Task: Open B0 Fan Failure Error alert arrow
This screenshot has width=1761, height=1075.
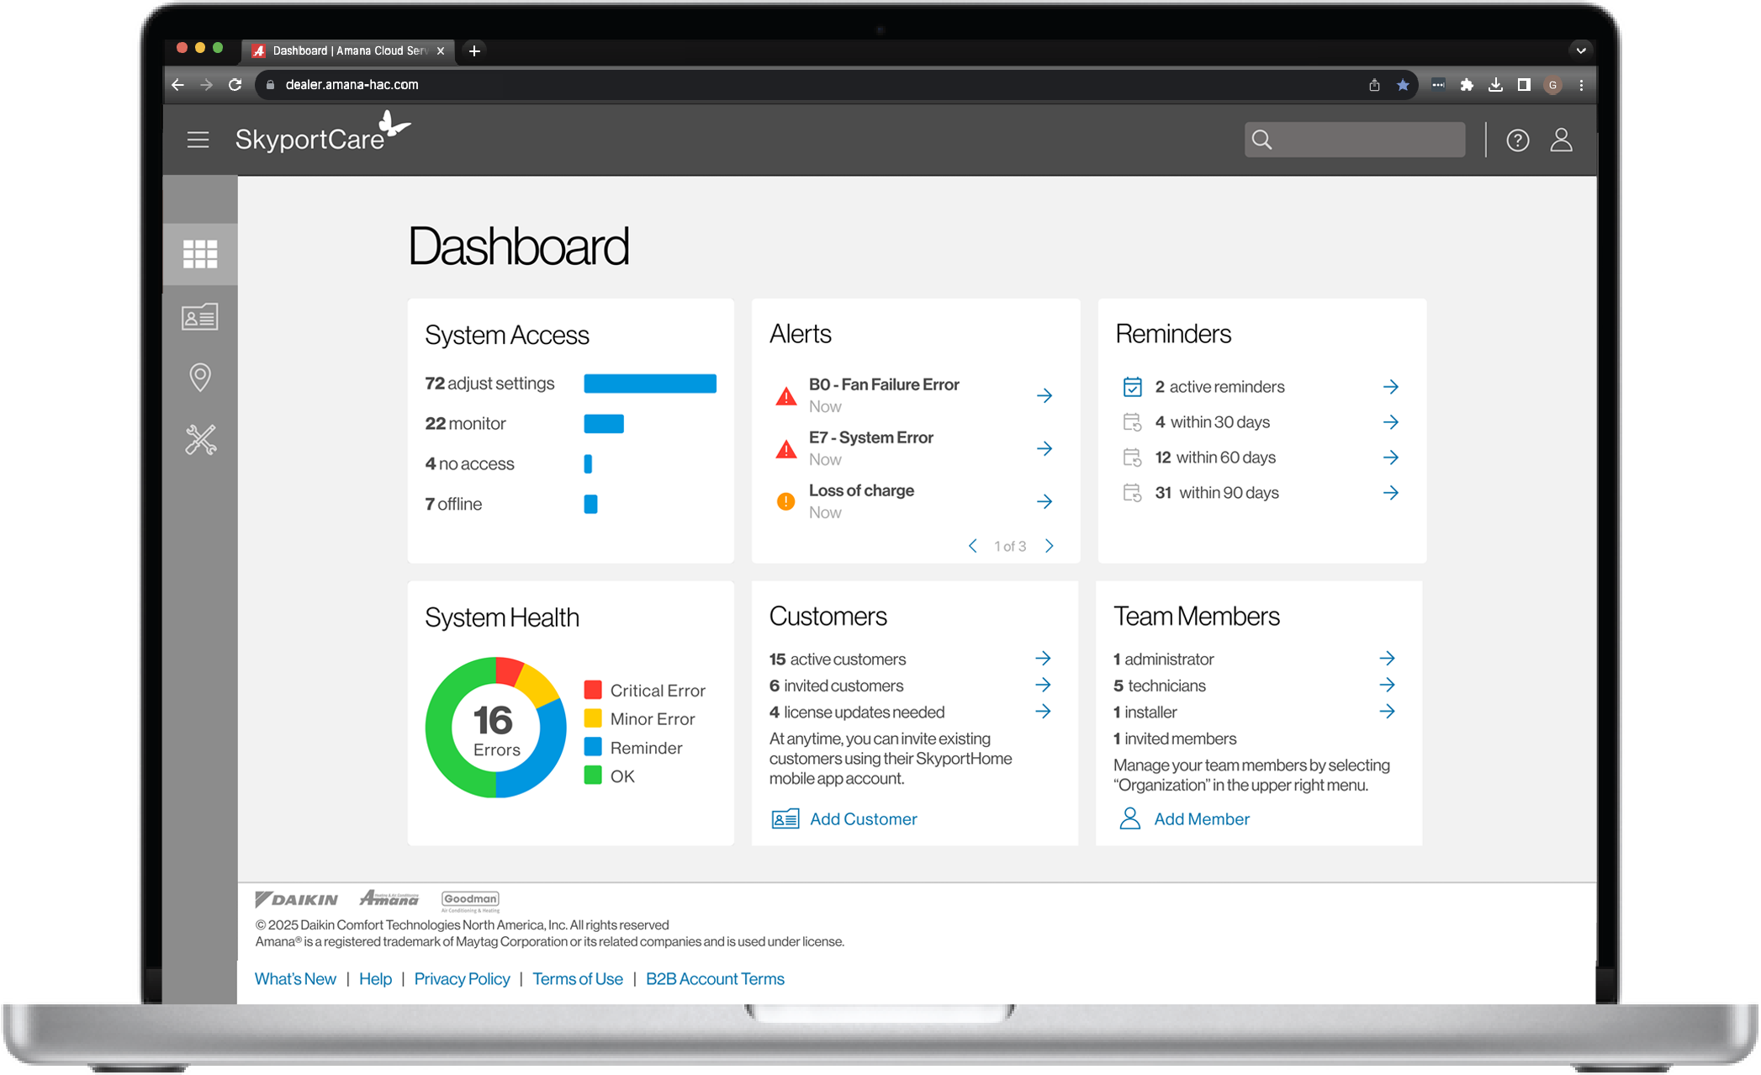Action: pos(1044,395)
